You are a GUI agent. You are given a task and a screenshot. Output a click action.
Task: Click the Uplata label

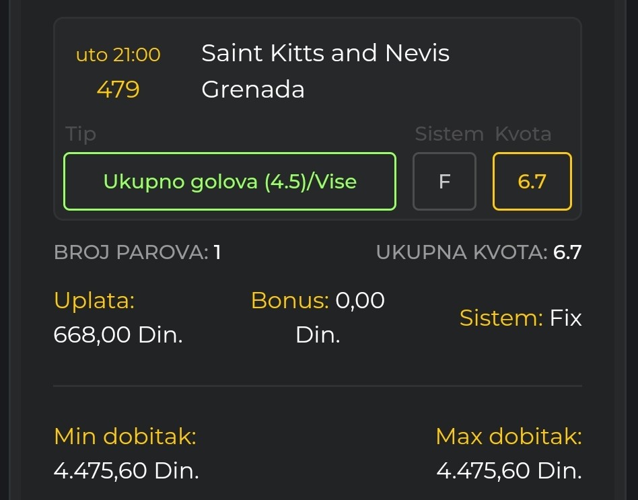click(94, 301)
